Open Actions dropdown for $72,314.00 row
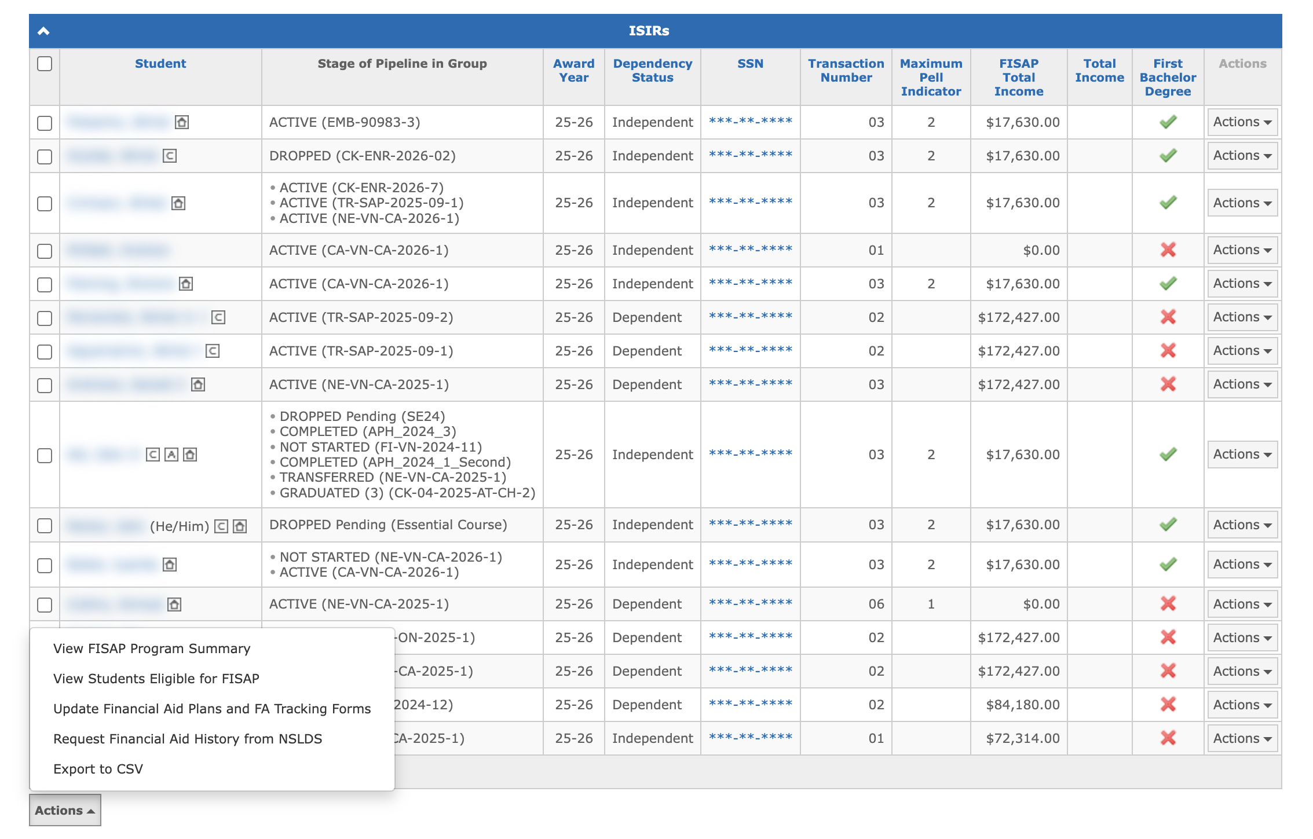Viewport: 1313px width, 839px height. [1242, 738]
